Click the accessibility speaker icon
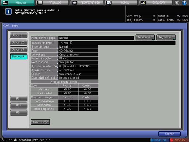This screenshot has height=142, width=189. coord(177,3)
